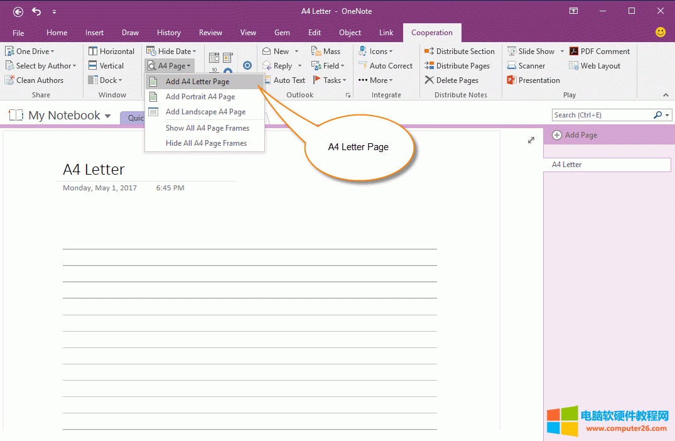
Task: Click the Auto Correct icon
Action: coord(363,66)
